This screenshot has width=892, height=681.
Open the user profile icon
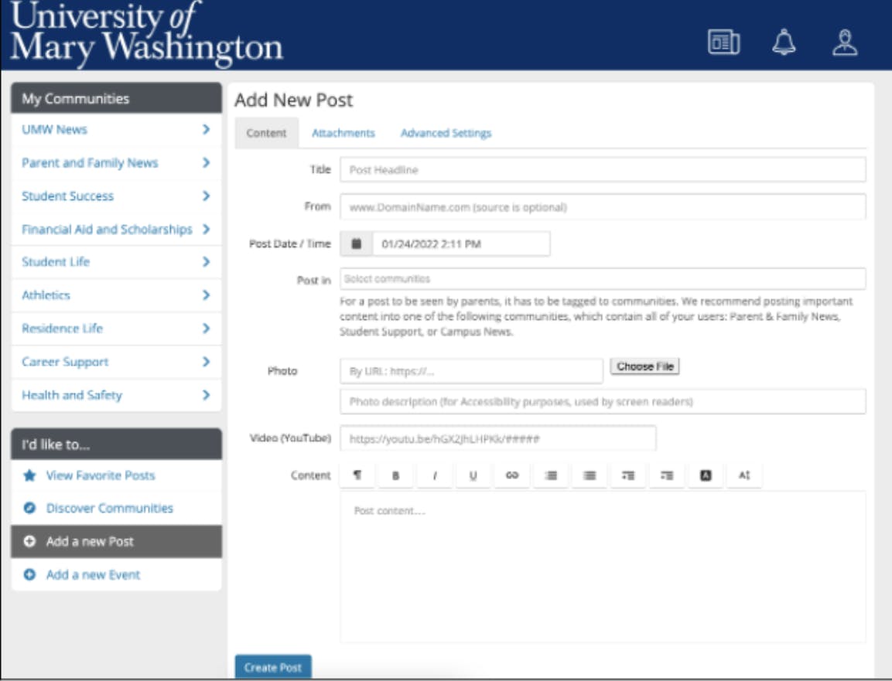coord(845,43)
